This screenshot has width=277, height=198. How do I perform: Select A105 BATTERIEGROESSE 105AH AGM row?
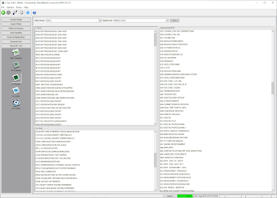[94, 51]
